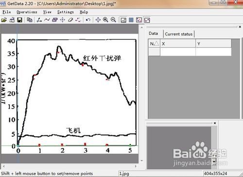Click the X column header
243x177 pixels.
point(178,44)
